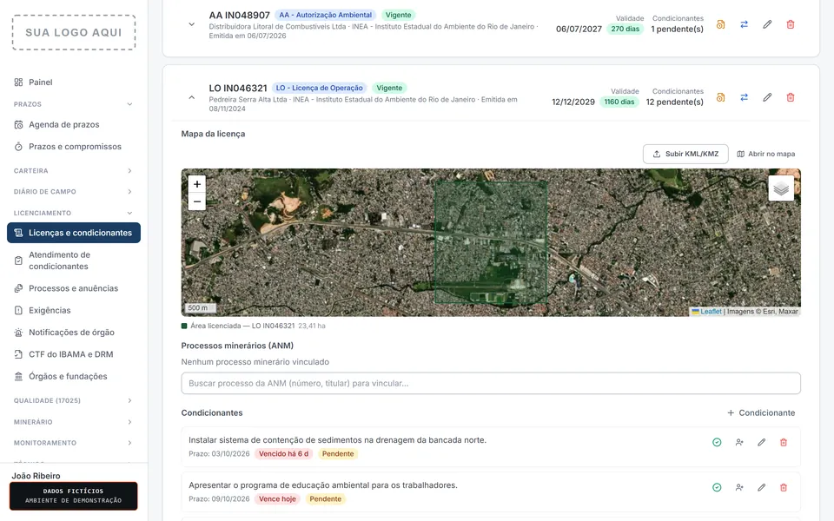The height and width of the screenshot is (521, 834).
Task: Edit educação ambiental condition
Action: click(x=762, y=487)
